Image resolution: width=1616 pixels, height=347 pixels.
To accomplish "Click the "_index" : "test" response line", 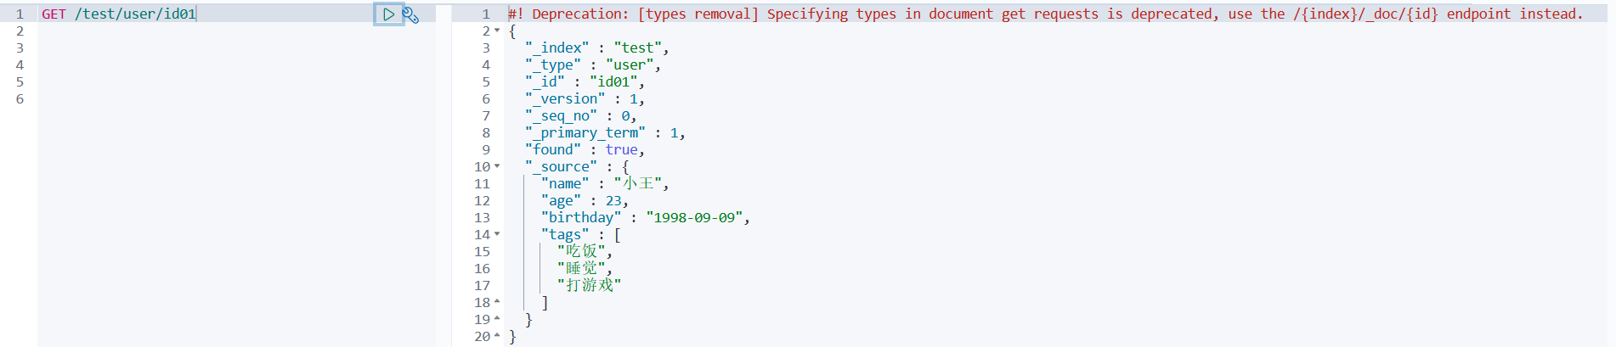I will tap(596, 48).
